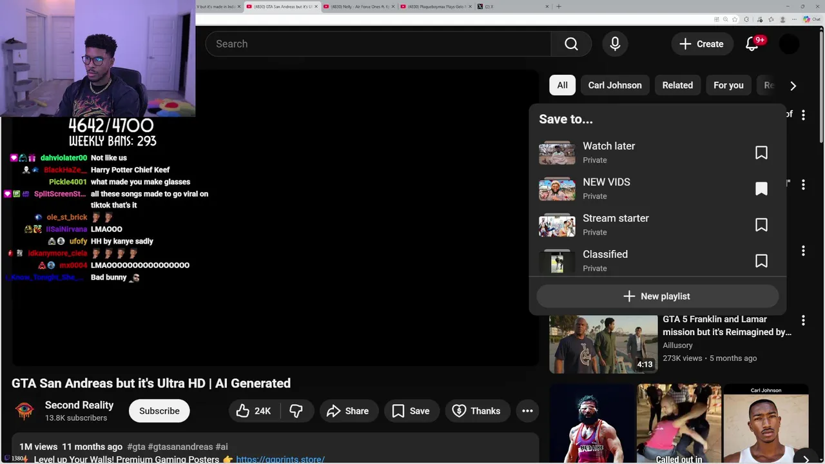Viewport: 825px width, 464px height.
Task: Open the bearded wrestler short thumbnail
Action: (592, 424)
